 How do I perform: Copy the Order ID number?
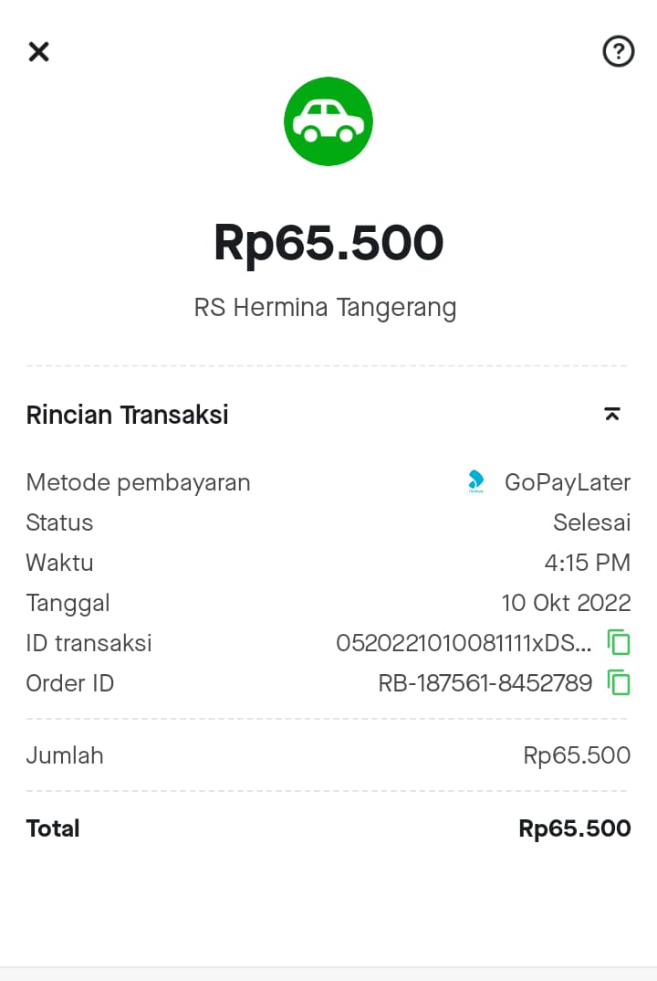620,682
